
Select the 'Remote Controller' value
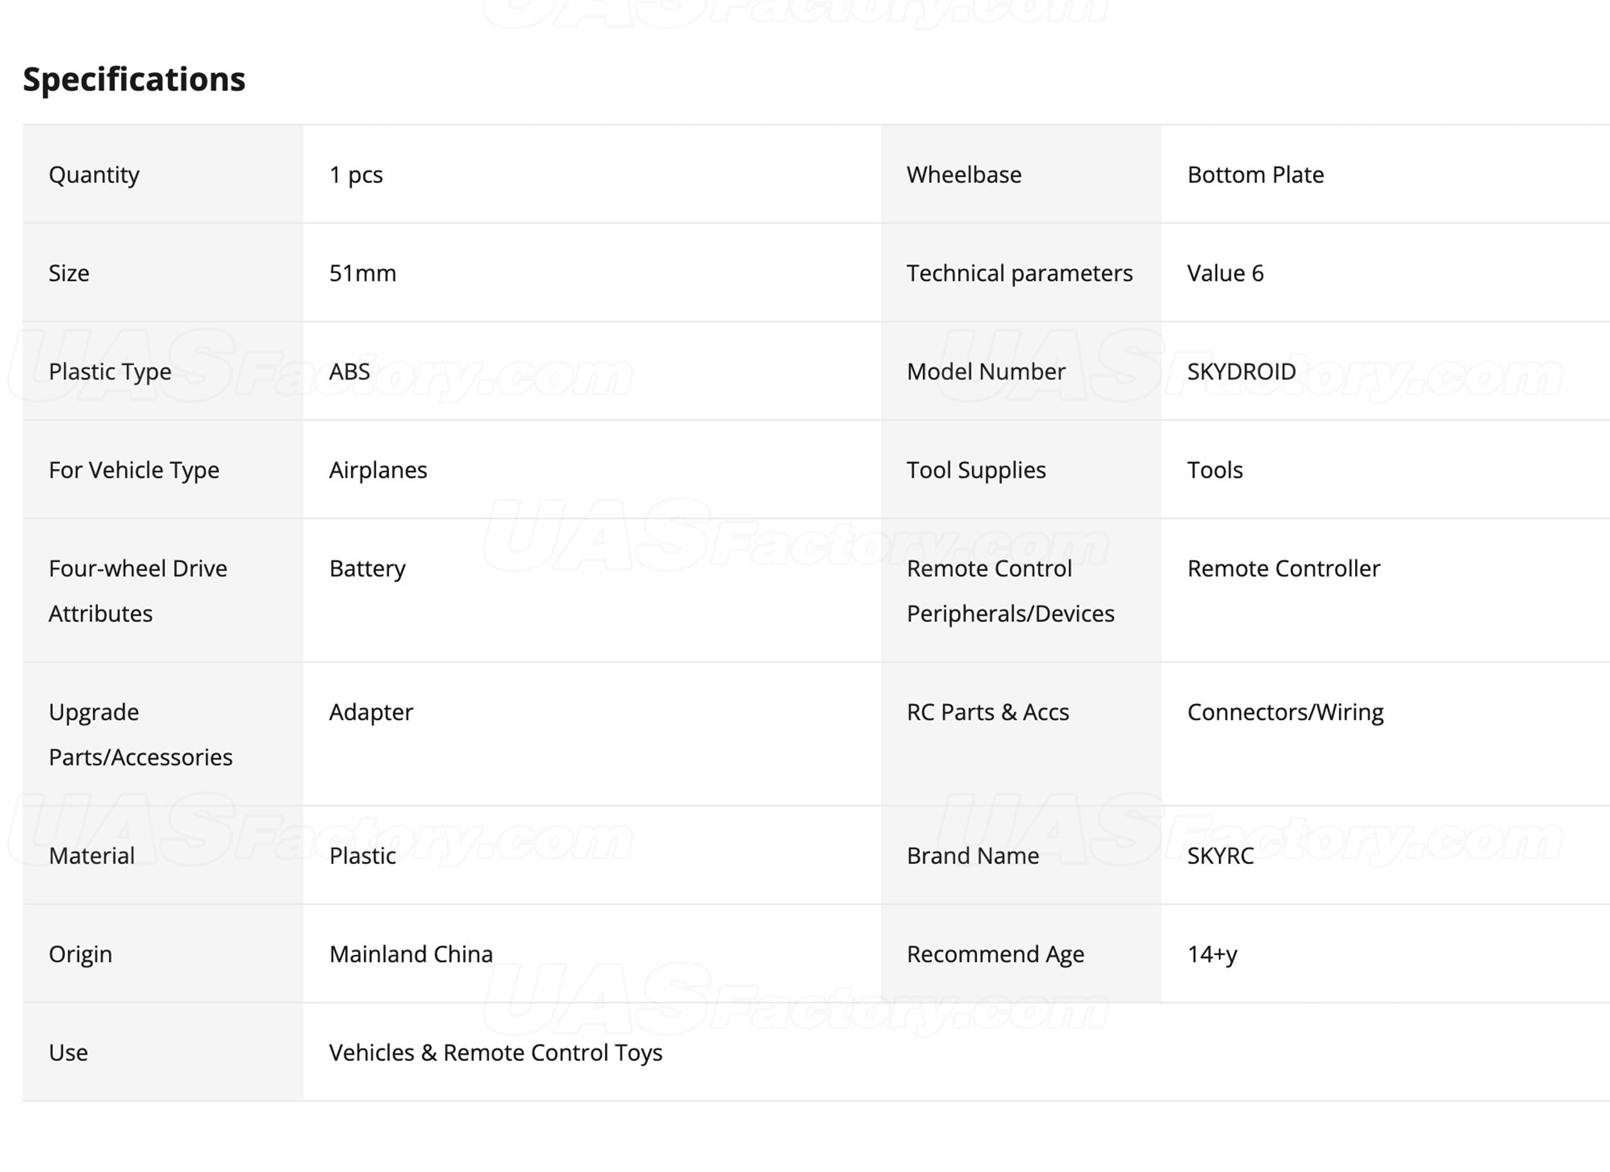[x=1283, y=568]
